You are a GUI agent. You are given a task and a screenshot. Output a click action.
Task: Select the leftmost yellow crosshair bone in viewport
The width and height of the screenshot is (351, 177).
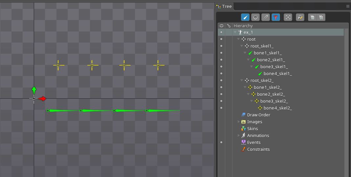pos(58,65)
